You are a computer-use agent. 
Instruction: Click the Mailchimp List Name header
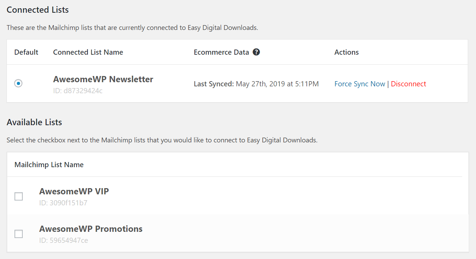click(x=49, y=165)
